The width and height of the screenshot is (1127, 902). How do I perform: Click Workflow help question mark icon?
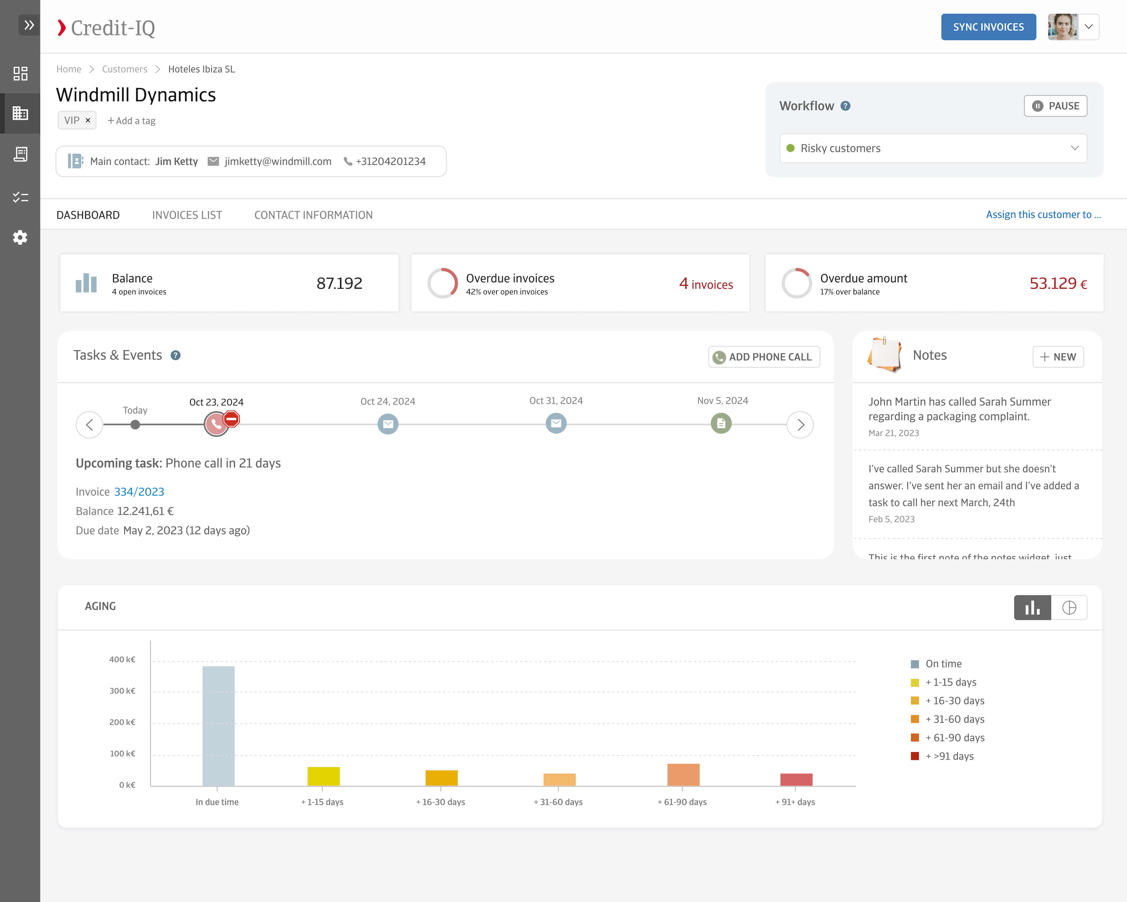[845, 106]
